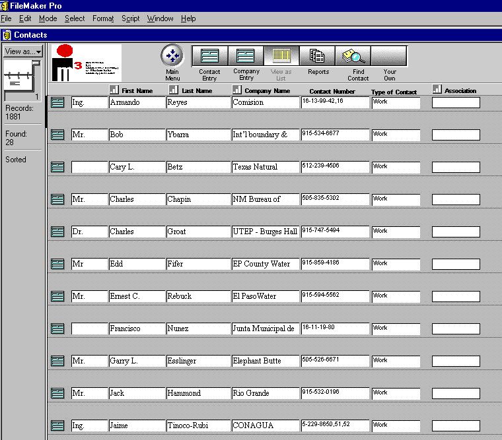The width and height of the screenshot is (502, 440).
Task: Sort by Company Name column icon
Action: tap(236, 90)
